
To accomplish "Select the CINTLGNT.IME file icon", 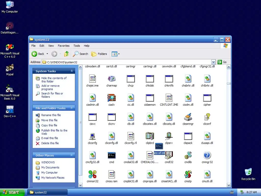I will (x=169, y=98).
